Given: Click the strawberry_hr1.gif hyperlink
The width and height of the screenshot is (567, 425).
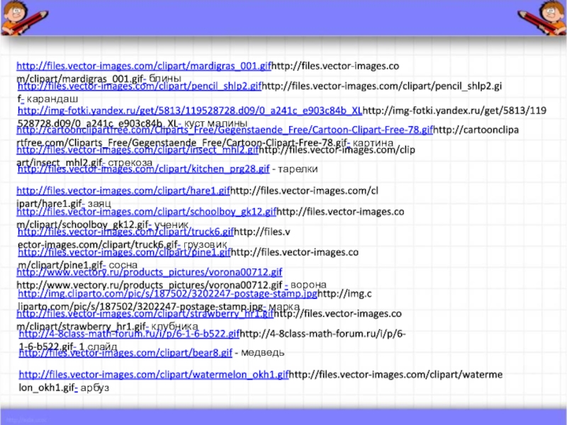Looking at the screenshot, I should click(x=145, y=314).
